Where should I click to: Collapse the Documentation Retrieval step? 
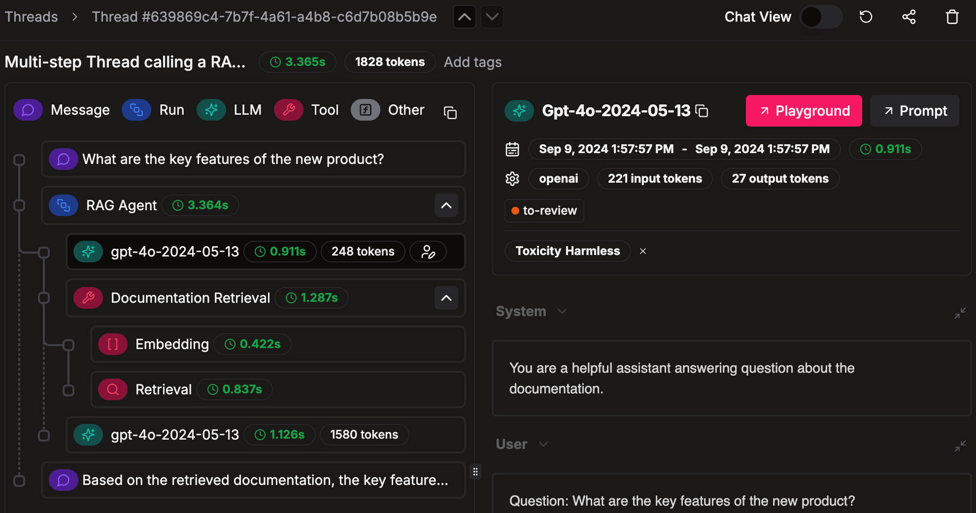446,298
